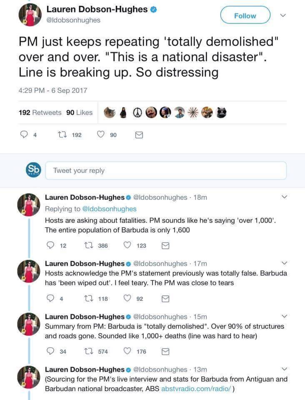Like the main tweet with 90 likes
Image resolution: width=305 pixels, height=400 pixels.
(100, 135)
